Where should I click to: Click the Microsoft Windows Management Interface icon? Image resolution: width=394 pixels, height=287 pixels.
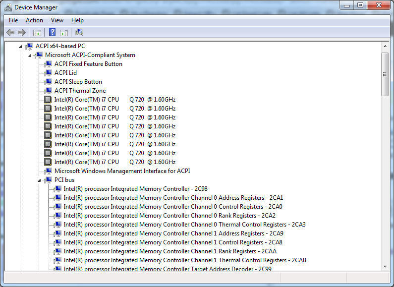pyautogui.click(x=48, y=171)
